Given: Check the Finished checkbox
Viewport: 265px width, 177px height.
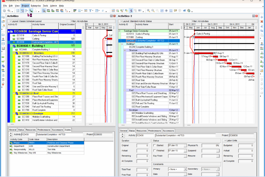Looking at the screenshot, I should (x=155, y=150).
